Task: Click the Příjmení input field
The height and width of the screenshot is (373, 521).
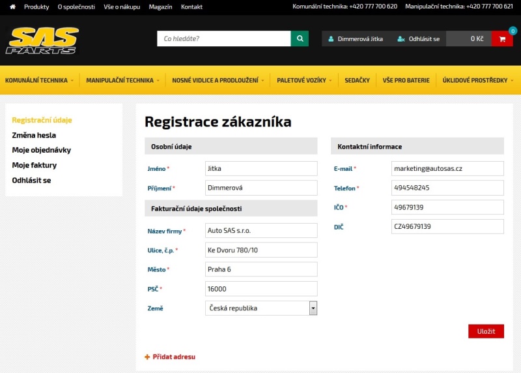Action: [x=261, y=188]
